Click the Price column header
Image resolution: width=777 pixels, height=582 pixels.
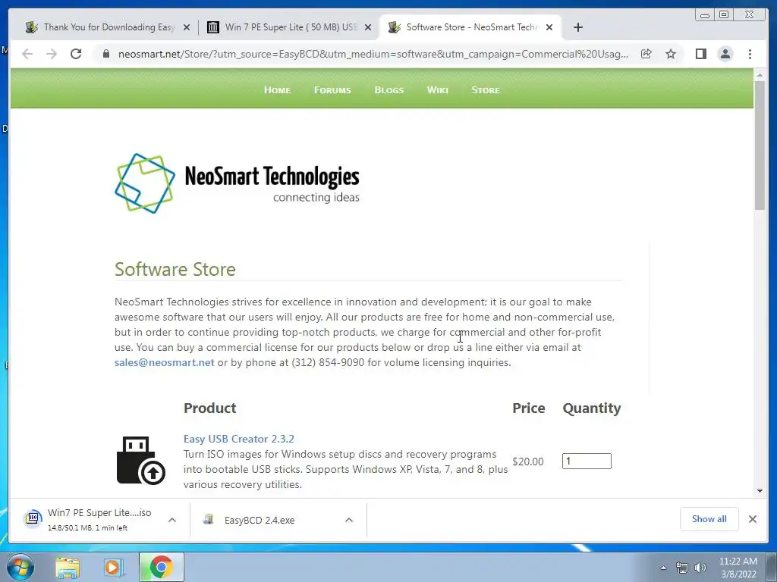coord(529,408)
